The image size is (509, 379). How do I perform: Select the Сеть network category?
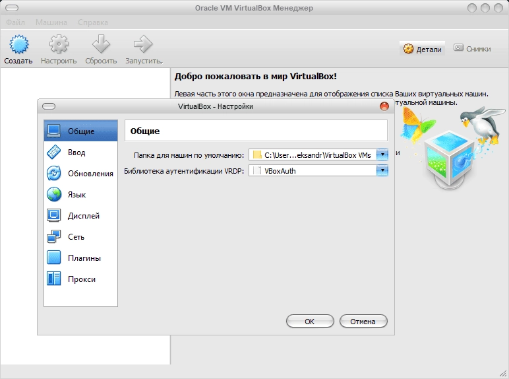click(x=80, y=236)
